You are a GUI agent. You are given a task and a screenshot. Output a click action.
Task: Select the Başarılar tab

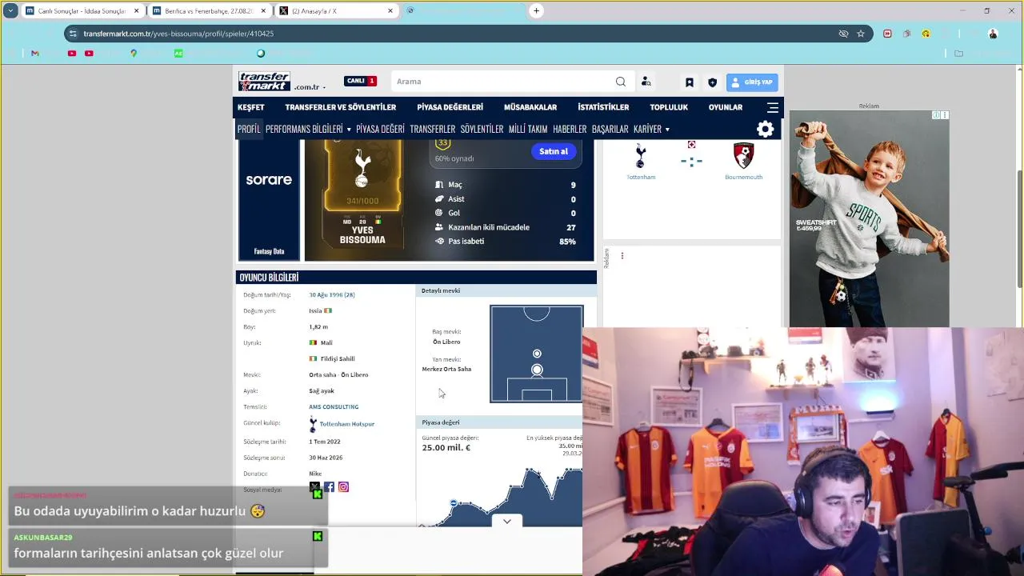pyautogui.click(x=610, y=129)
